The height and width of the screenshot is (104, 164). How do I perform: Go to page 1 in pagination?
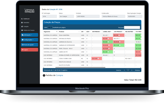coord(124,70)
